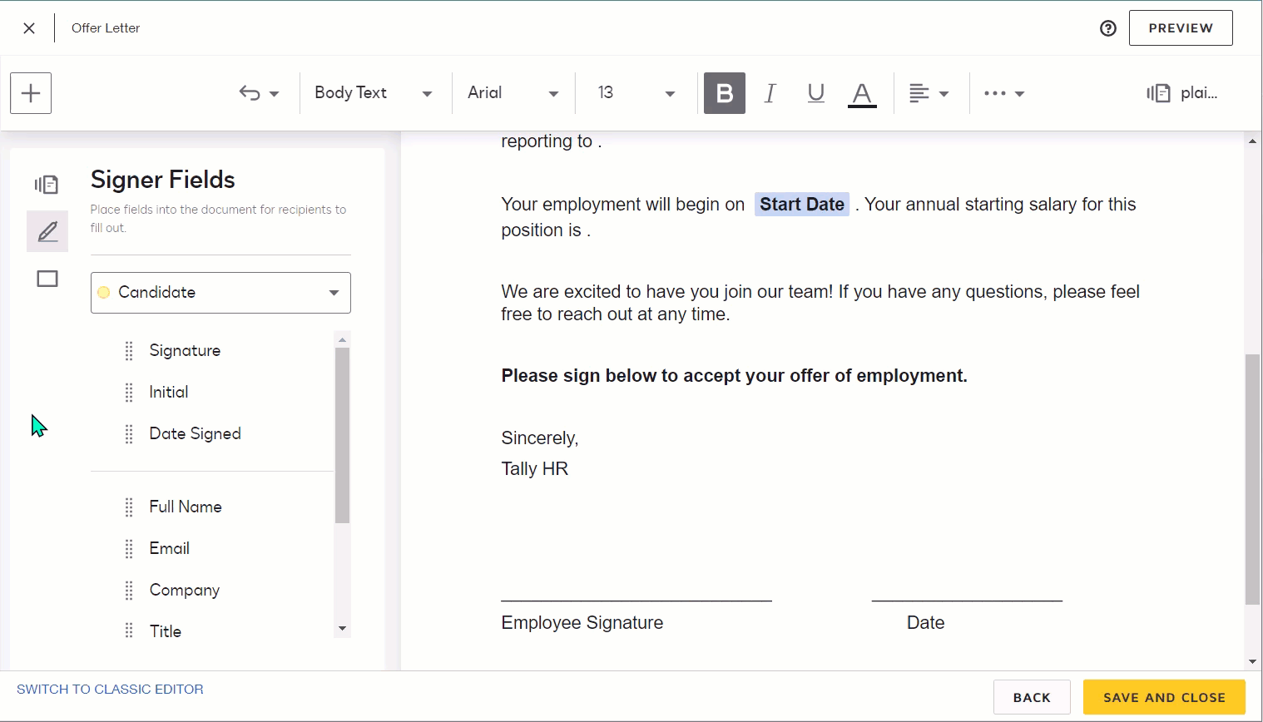Expand the Arial font dropdown
The width and height of the screenshot is (1263, 722).
(513, 93)
